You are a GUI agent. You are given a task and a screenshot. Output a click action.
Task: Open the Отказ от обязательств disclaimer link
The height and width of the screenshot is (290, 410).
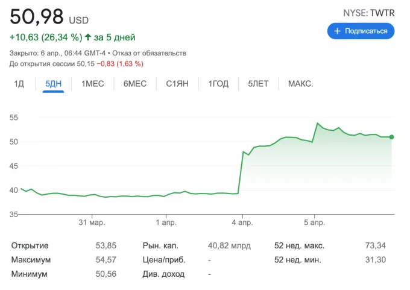(149, 53)
